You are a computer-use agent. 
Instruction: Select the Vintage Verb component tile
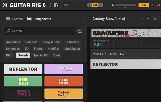[64, 94]
